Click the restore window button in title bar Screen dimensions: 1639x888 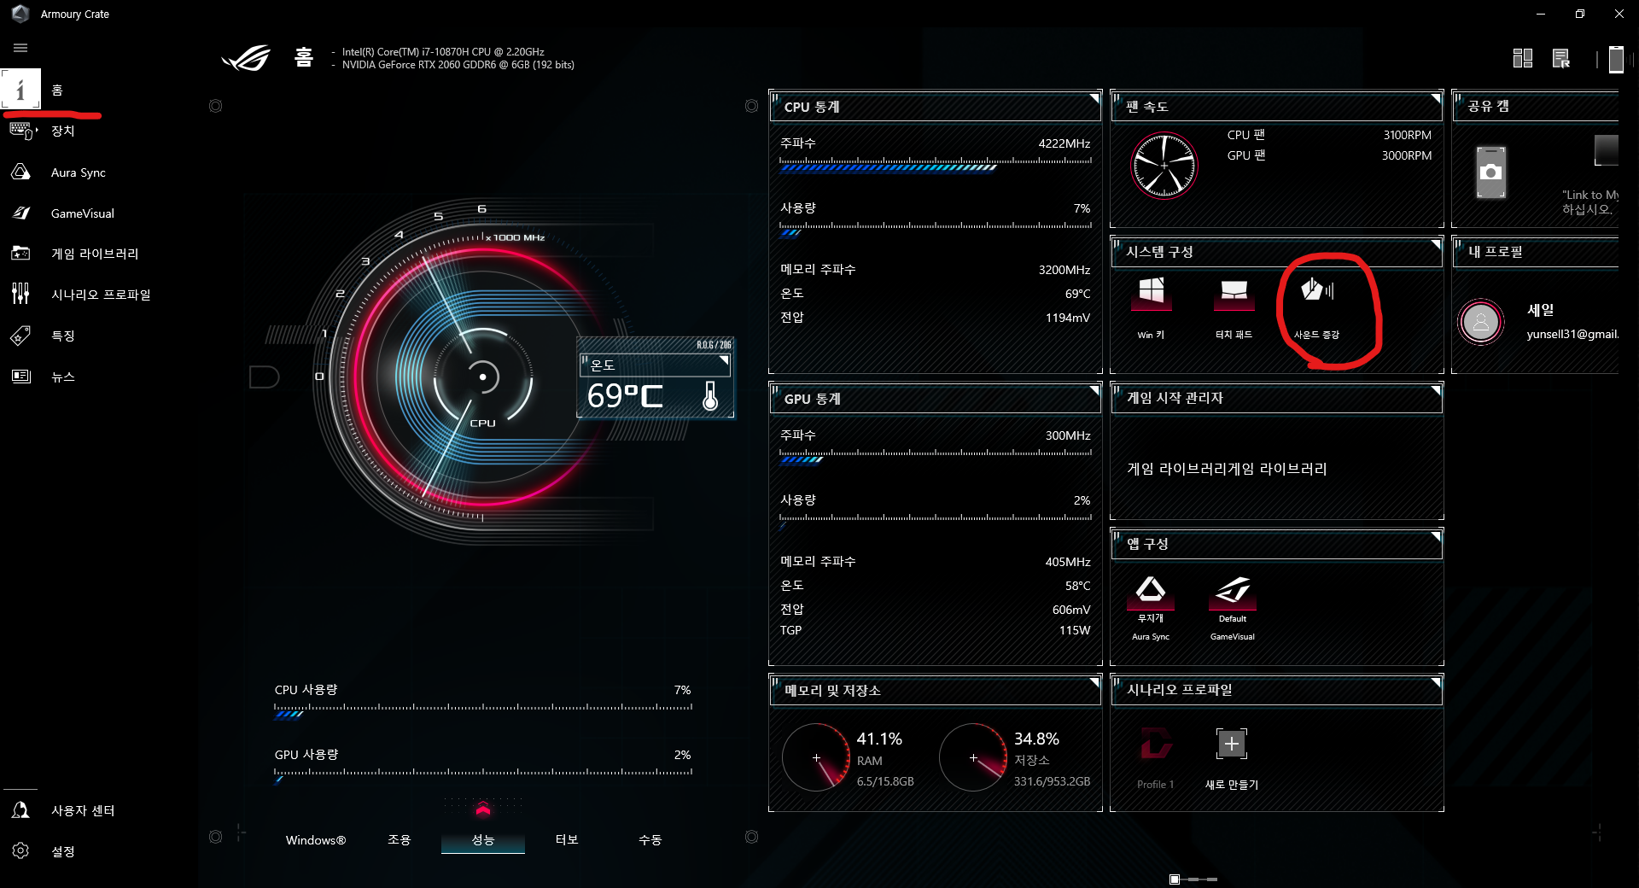[1580, 14]
